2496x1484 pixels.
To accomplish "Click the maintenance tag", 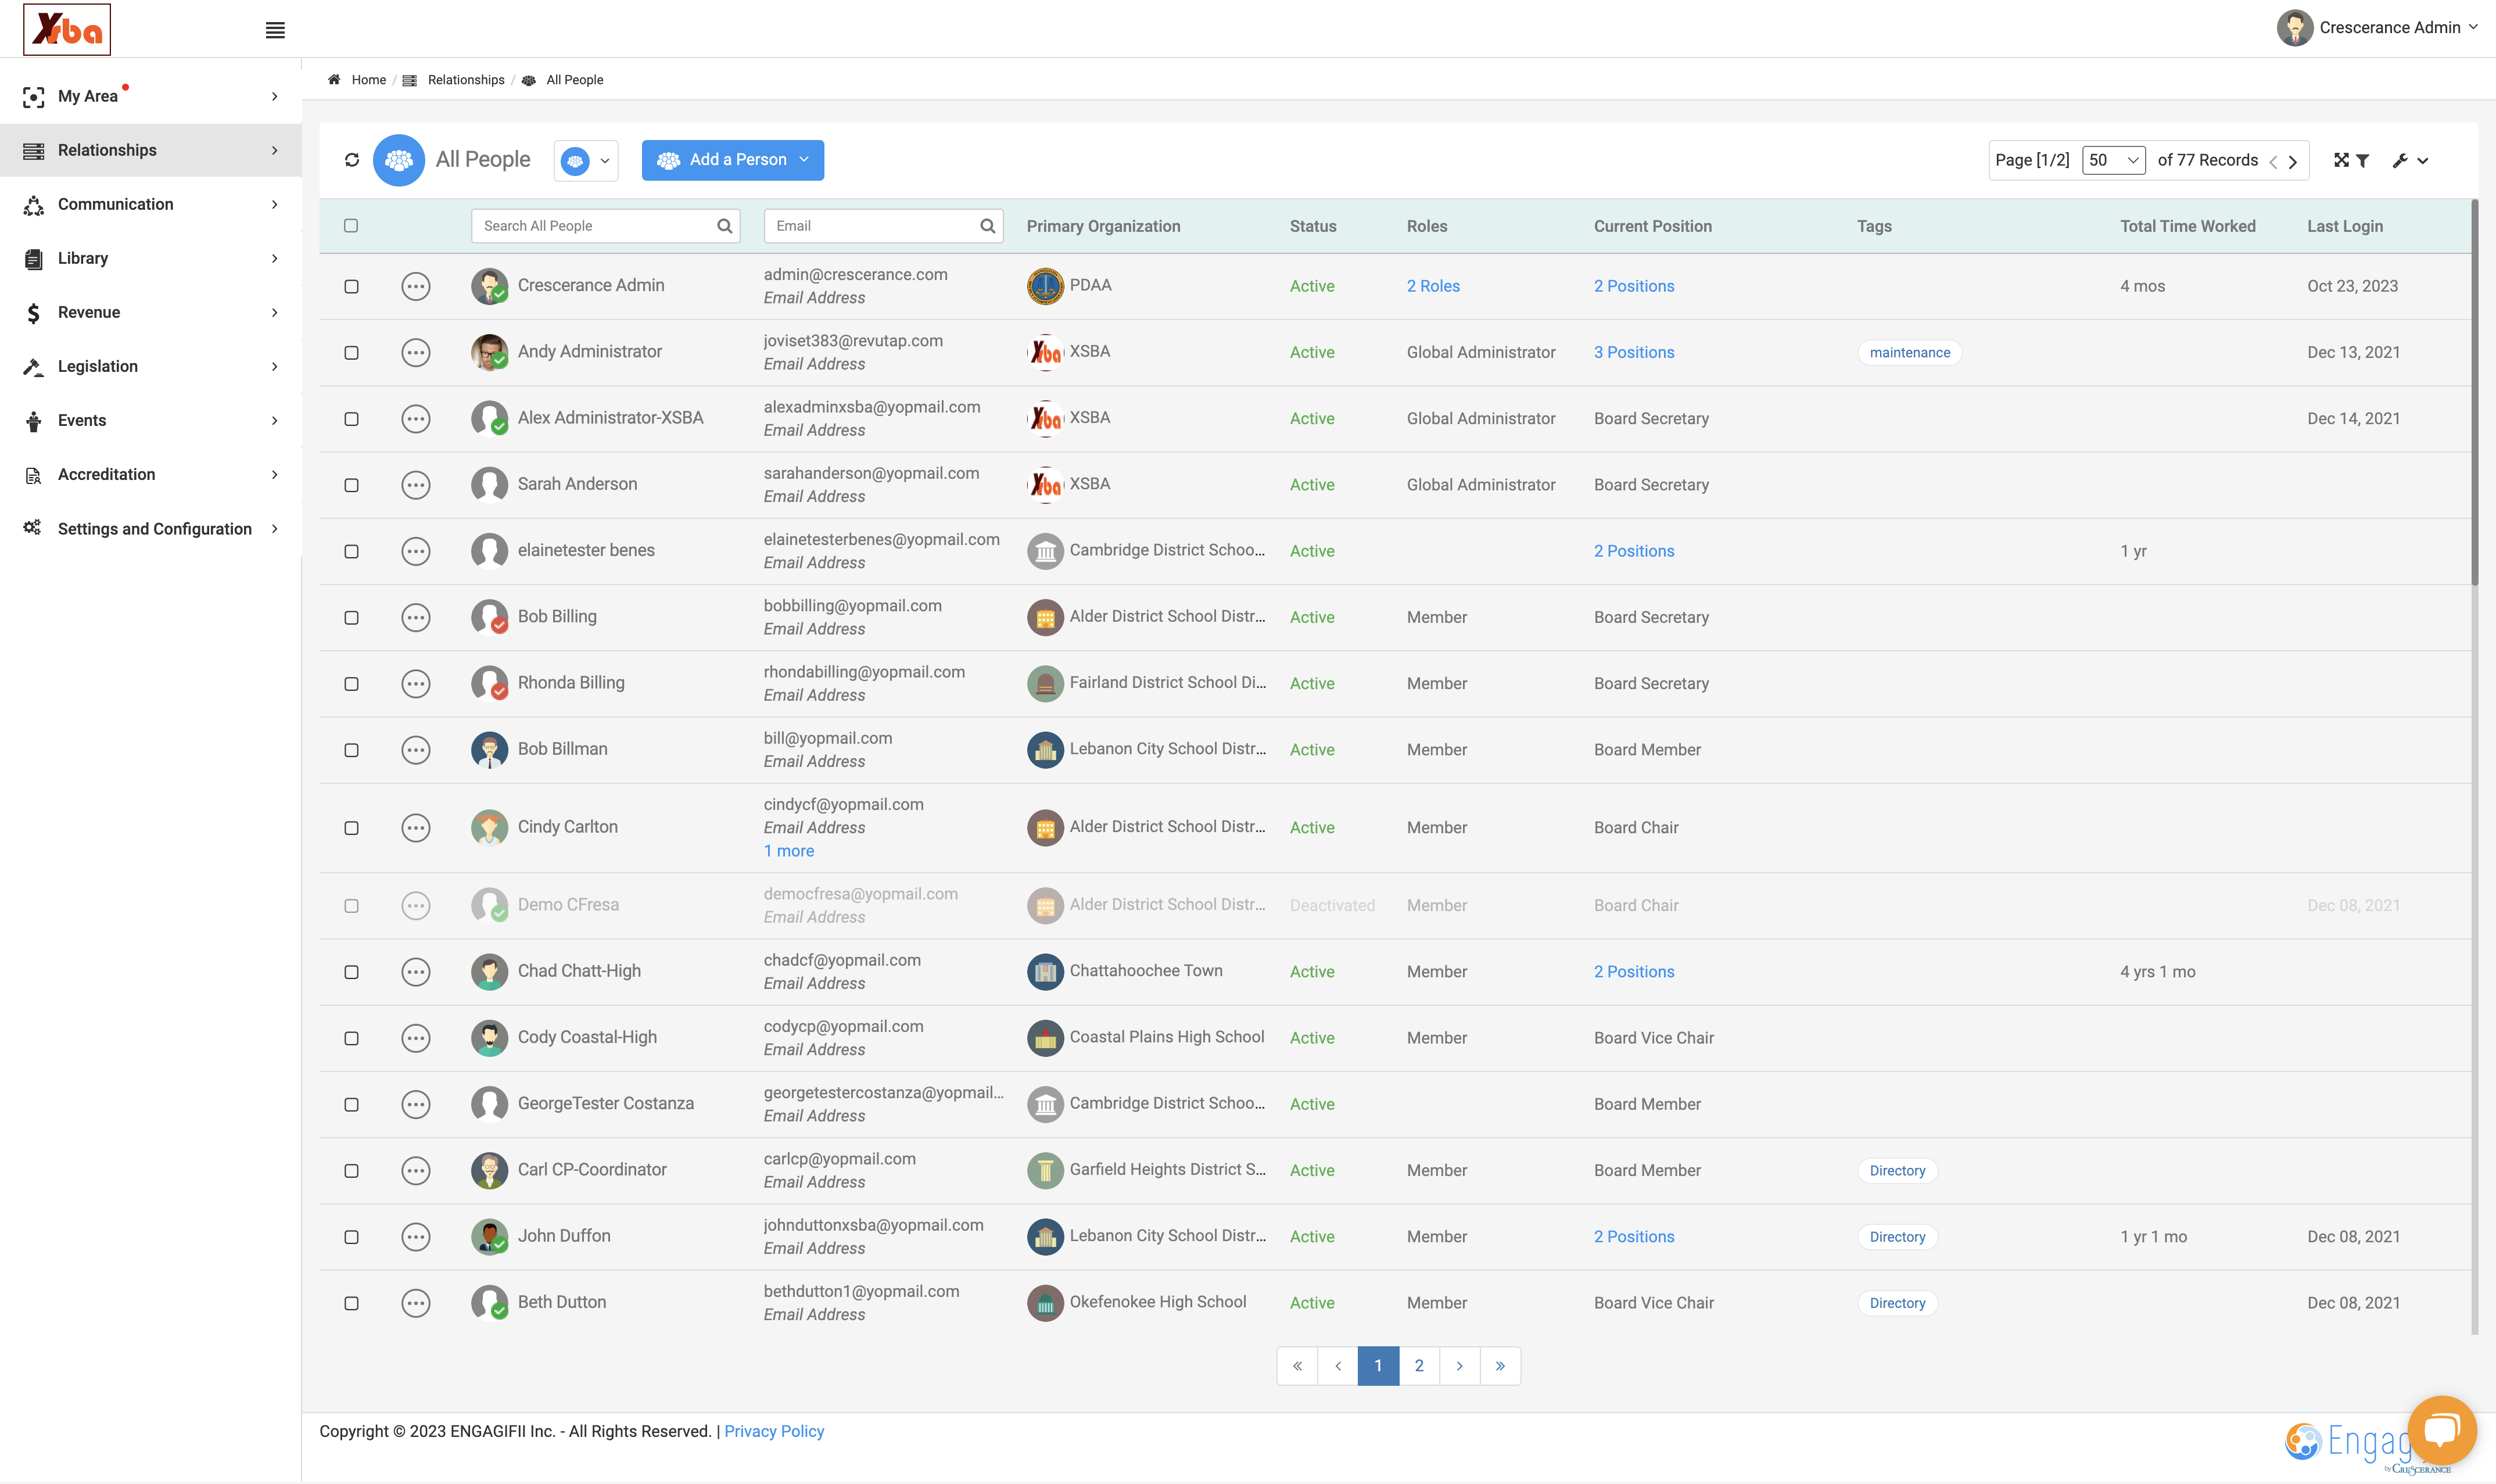I will (x=1909, y=353).
